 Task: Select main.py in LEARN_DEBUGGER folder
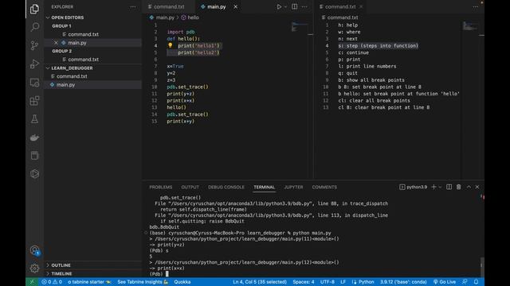point(65,85)
